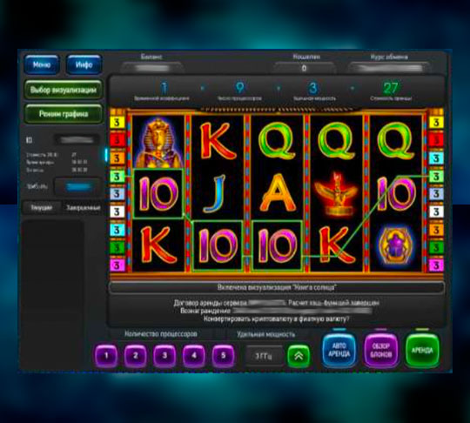This screenshot has height=423, width=470.
Task: Click the green Аренда button
Action: point(422,350)
